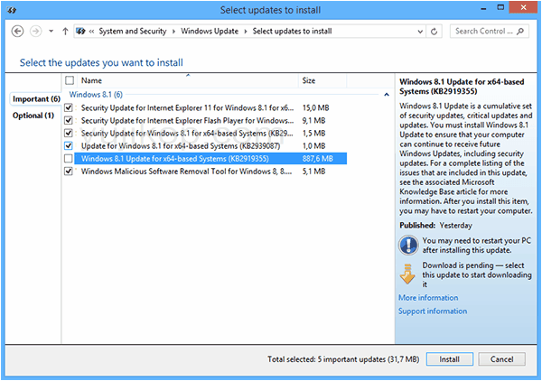The height and width of the screenshot is (381, 542).
Task: Open System and Security breadcrumb
Action: tap(133, 31)
